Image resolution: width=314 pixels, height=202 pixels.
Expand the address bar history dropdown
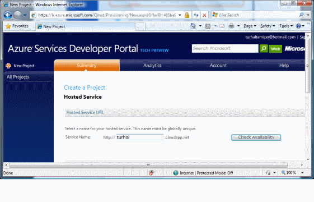coord(180,15)
